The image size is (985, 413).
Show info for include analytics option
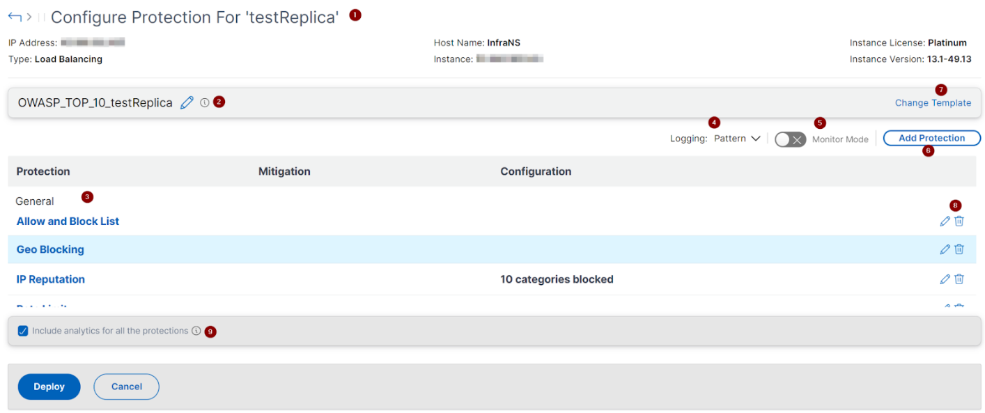pos(196,331)
